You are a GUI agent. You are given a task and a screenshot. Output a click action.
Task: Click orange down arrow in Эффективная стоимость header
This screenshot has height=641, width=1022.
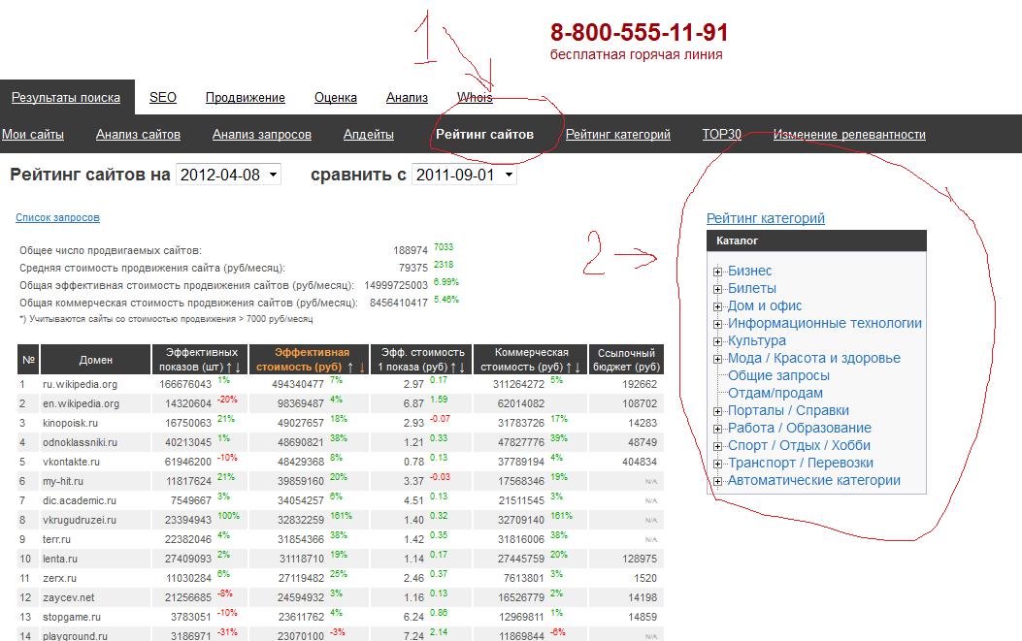[362, 368]
